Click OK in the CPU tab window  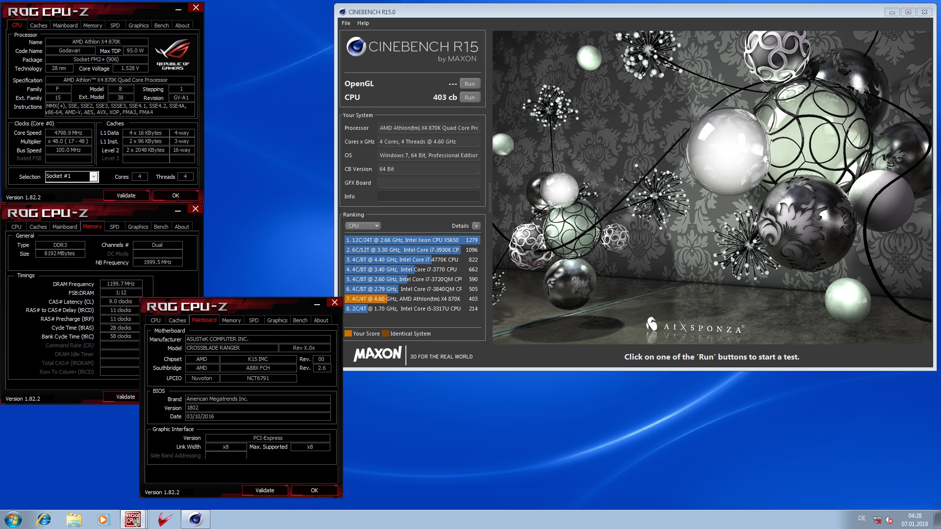pyautogui.click(x=175, y=195)
